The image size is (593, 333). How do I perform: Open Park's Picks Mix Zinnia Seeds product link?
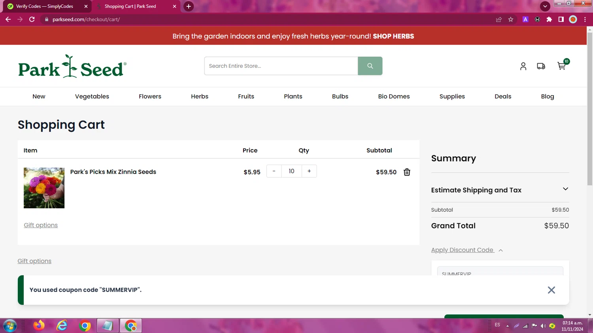[113, 172]
